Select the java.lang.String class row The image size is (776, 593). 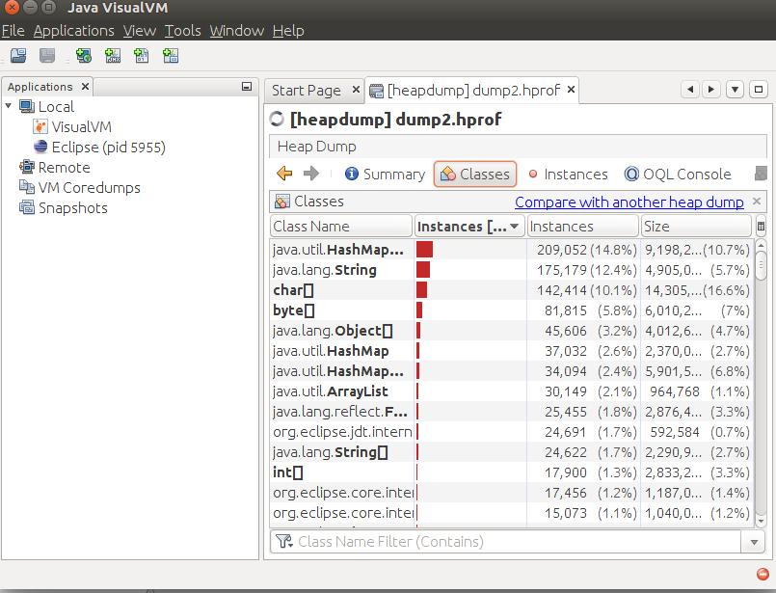511,270
